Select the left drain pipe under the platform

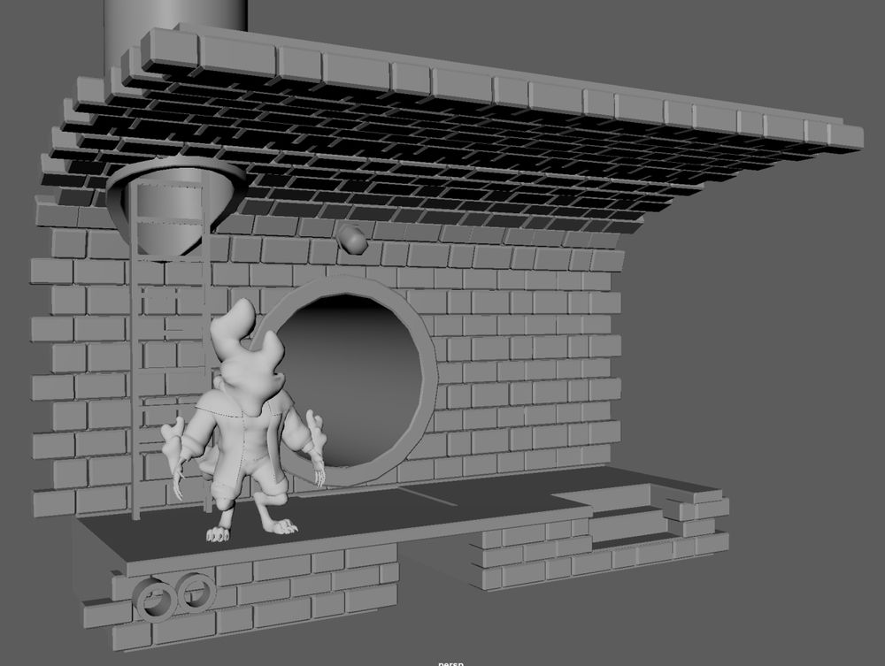(157, 601)
